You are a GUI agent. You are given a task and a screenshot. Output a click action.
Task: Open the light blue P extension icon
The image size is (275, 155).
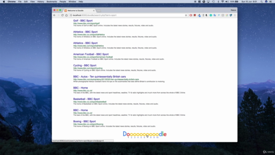pos(219,15)
